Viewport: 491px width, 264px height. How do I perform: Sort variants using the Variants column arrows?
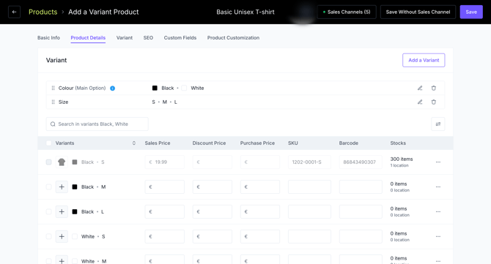(x=134, y=143)
